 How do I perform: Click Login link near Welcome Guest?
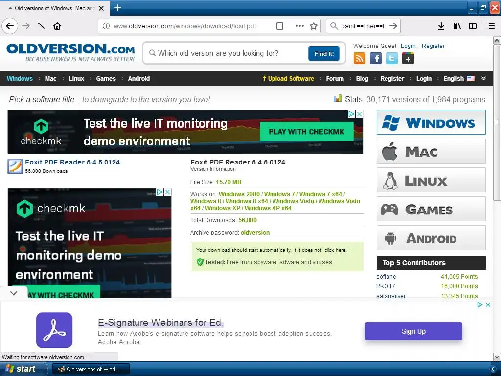click(408, 46)
